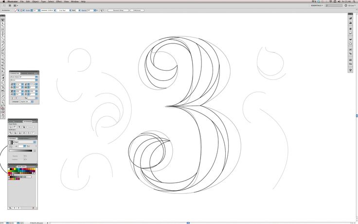Image resolution: width=358 pixels, height=224 pixels.
Task: Click the Change Screen Mode icon at toolbar bottom
Action: (x=3, y=117)
